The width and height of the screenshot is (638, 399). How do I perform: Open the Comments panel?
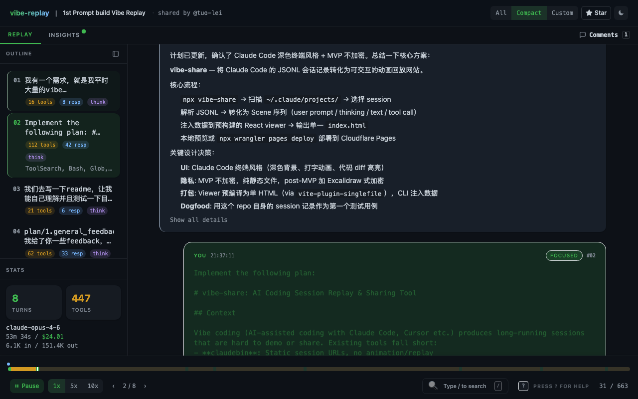pyautogui.click(x=604, y=34)
